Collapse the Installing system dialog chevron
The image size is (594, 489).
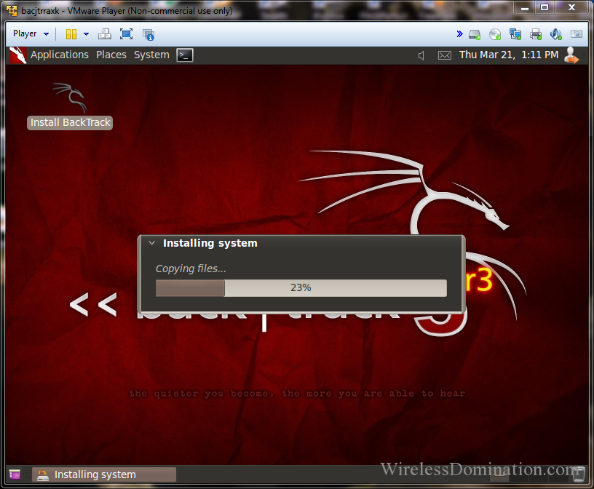click(152, 243)
